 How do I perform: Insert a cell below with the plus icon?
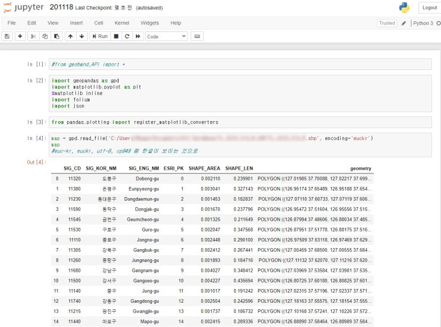(x=20, y=36)
